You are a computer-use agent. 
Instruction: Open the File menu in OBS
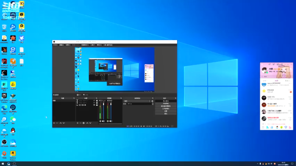tap(55, 45)
